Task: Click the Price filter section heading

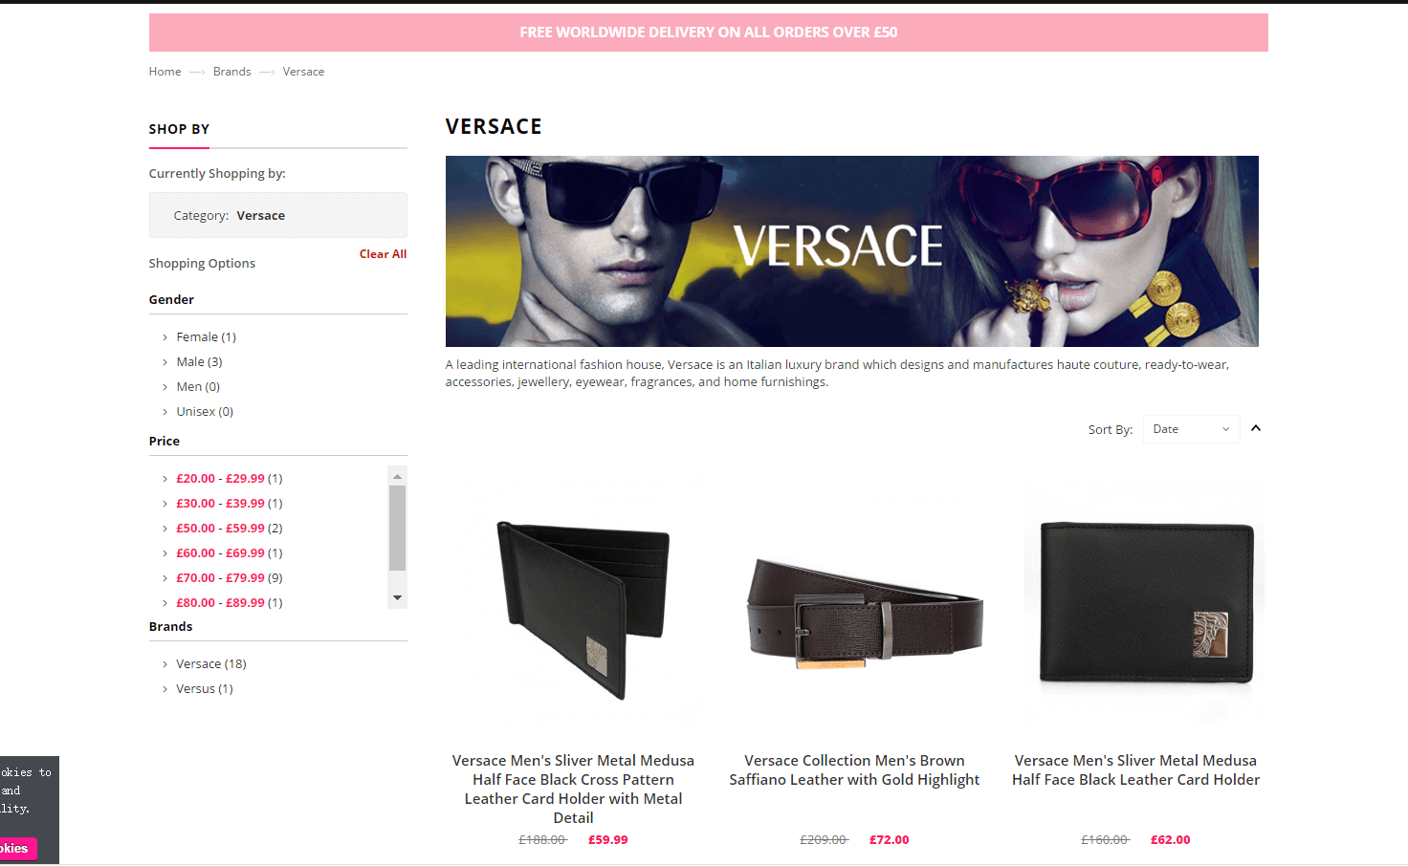Action: pyautogui.click(x=165, y=442)
